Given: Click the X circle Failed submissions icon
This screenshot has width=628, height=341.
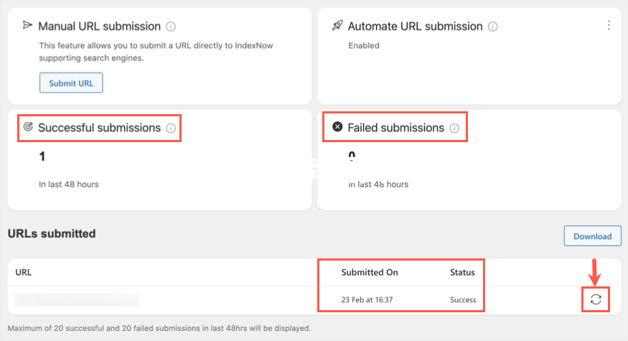Looking at the screenshot, I should pos(337,127).
